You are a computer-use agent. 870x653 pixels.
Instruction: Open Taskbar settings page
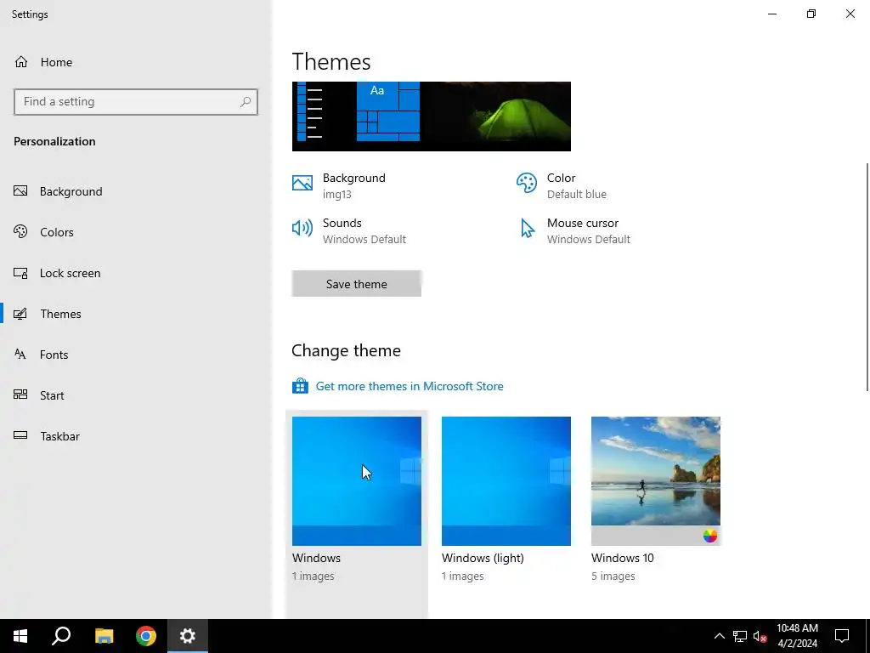(136, 436)
